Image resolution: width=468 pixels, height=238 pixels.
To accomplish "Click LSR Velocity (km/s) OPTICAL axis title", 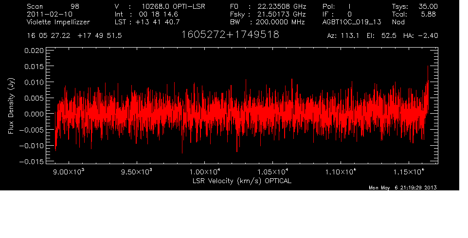I will click(x=242, y=181).
